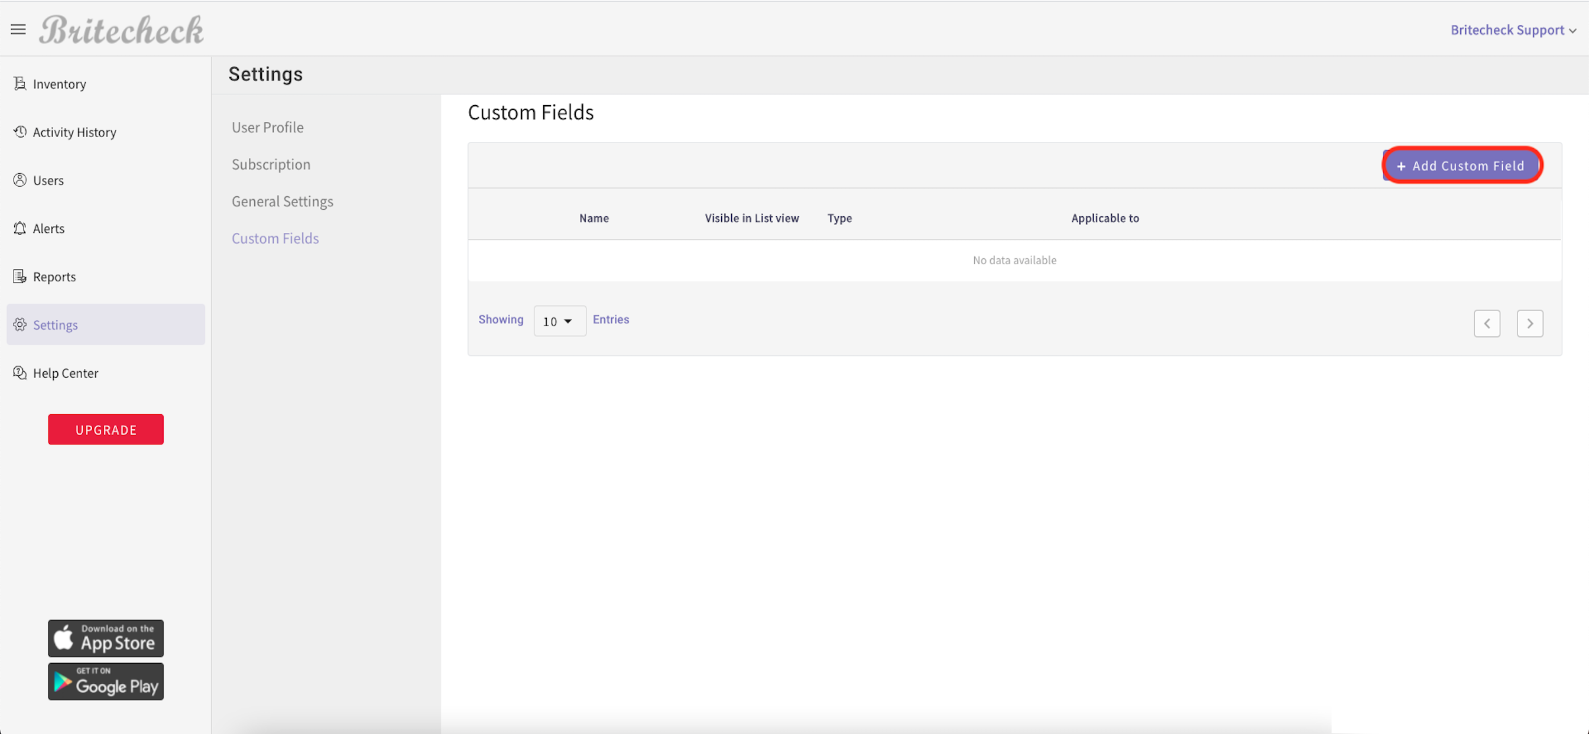Open Activity History from the sidebar icon
The width and height of the screenshot is (1589, 734).
[x=19, y=131]
